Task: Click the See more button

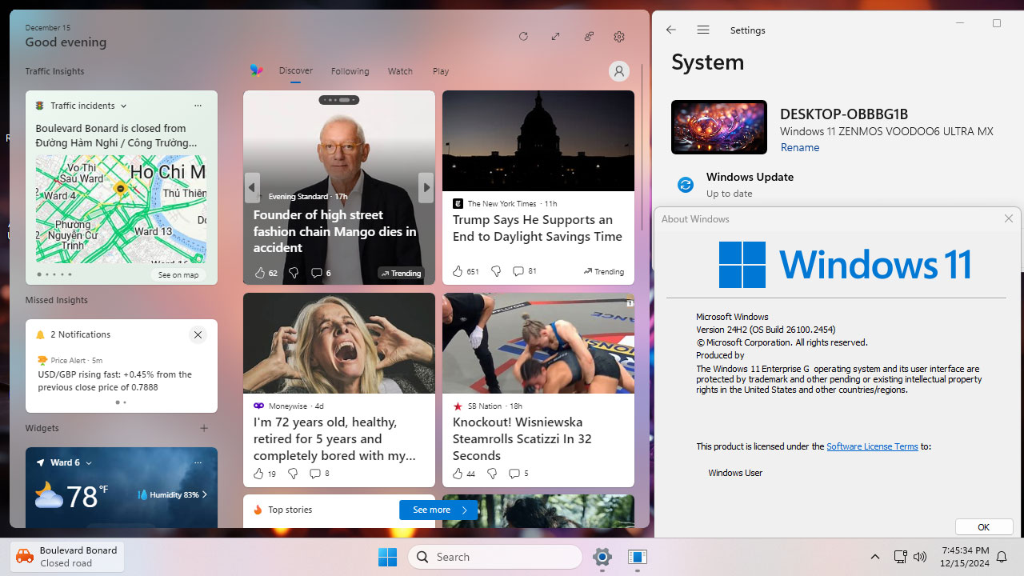Action: (x=438, y=510)
